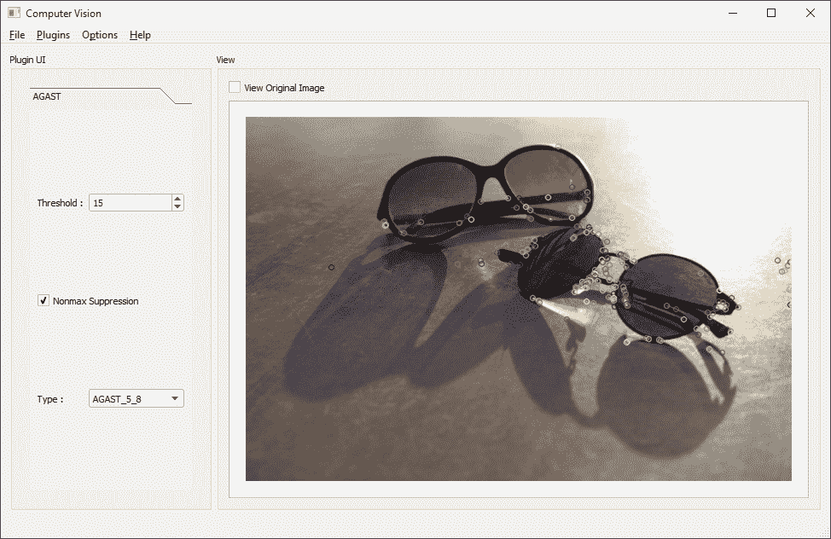Image resolution: width=831 pixels, height=539 pixels.
Task: Open the Plugins menu
Action: (x=53, y=35)
